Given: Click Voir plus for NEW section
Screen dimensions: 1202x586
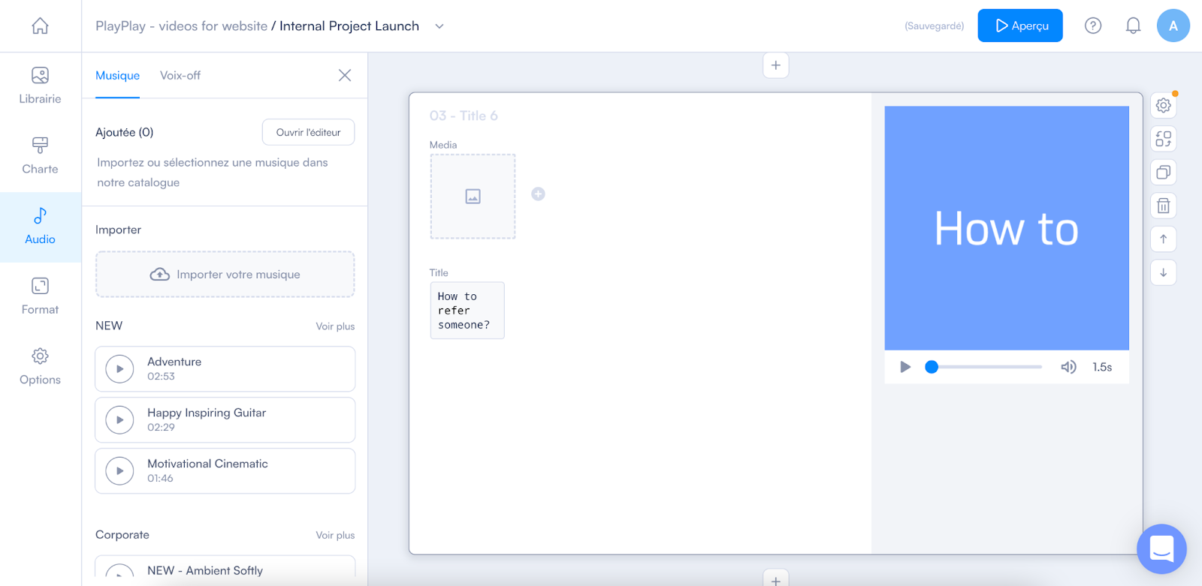Looking at the screenshot, I should click(x=335, y=326).
